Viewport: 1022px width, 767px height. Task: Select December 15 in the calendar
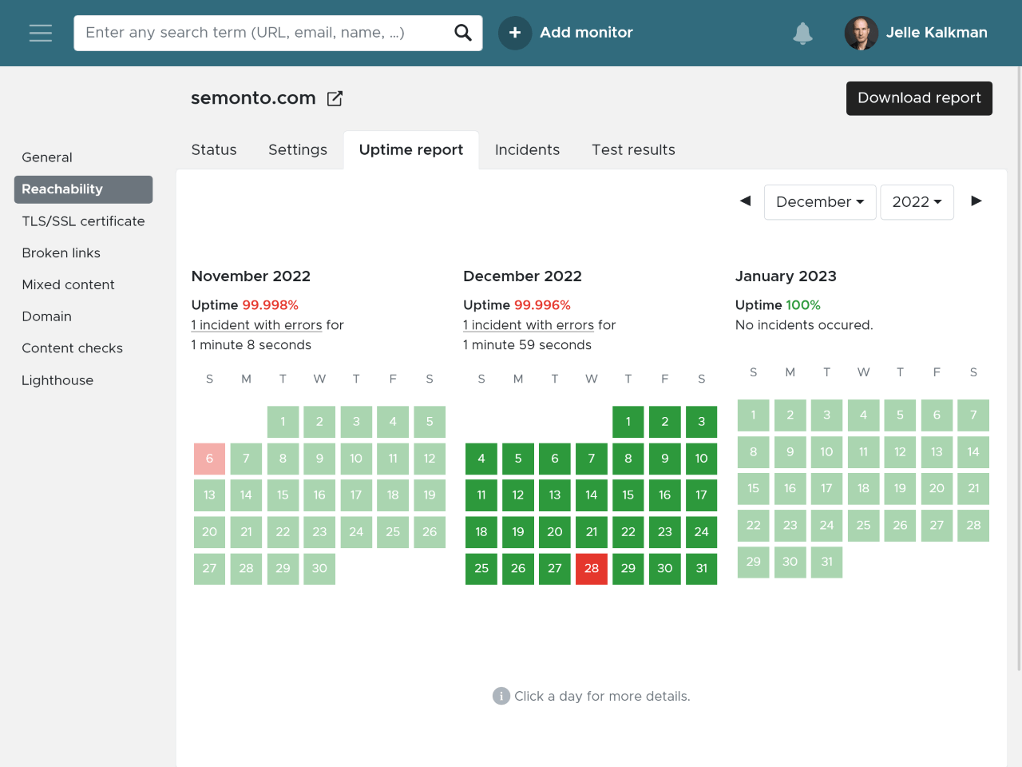pyautogui.click(x=628, y=495)
